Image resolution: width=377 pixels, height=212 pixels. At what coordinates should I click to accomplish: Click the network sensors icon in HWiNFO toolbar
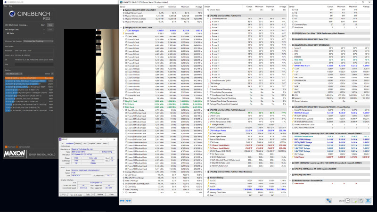[x=328, y=201]
